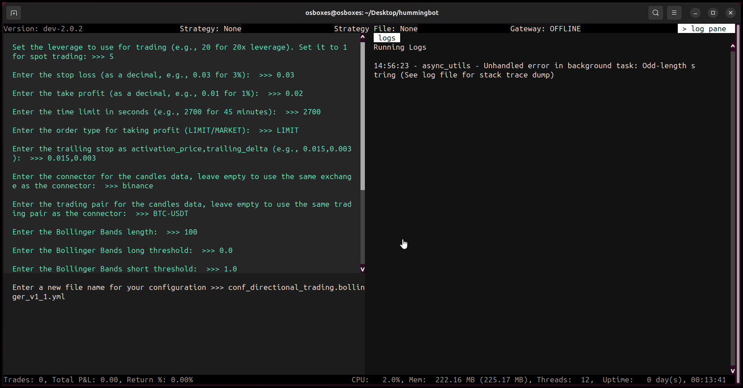Click down arrow of log pane scrollbar
This screenshot has height=388, width=743.
point(732,371)
